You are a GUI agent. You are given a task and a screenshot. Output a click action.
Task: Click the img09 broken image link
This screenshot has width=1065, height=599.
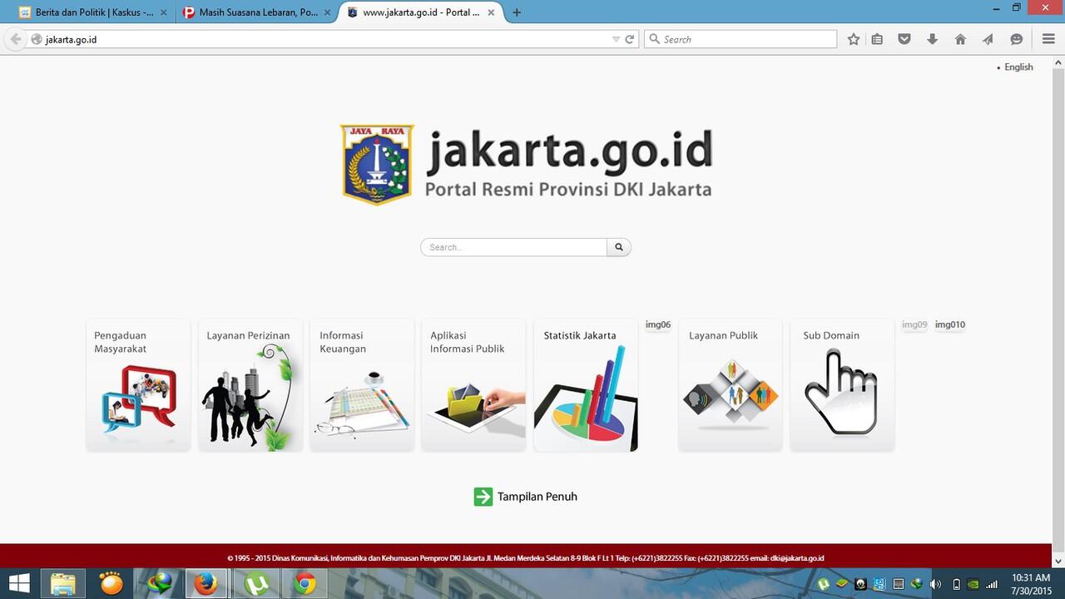[914, 324]
